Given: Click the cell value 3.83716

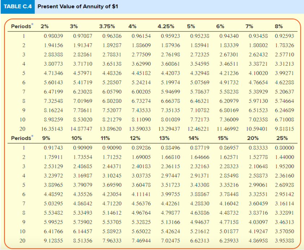Looking at the screenshot, I should coord(258,213).
